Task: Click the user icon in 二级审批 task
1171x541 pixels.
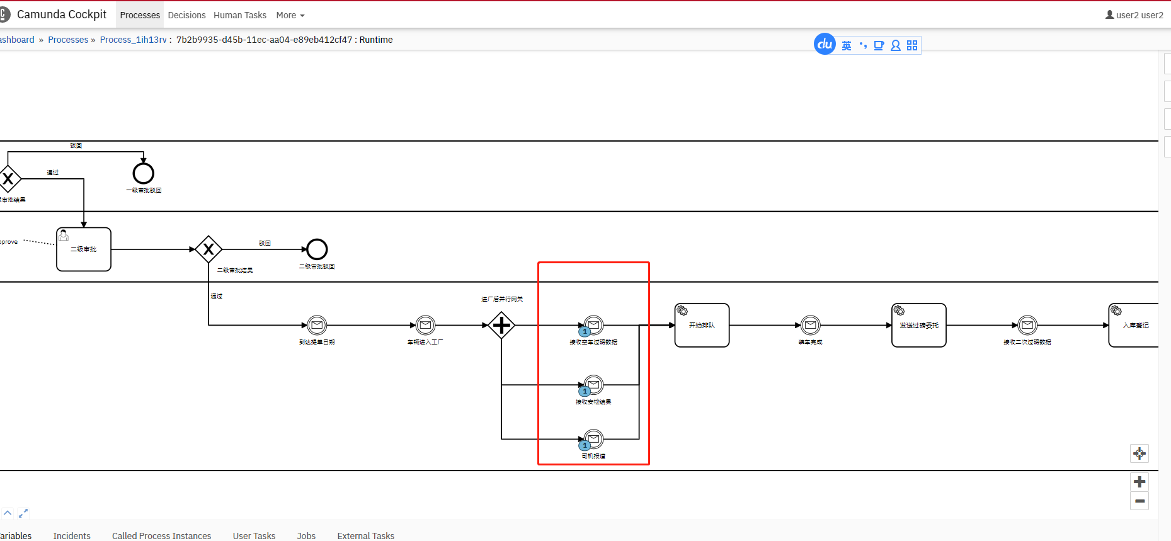Action: tap(64, 236)
